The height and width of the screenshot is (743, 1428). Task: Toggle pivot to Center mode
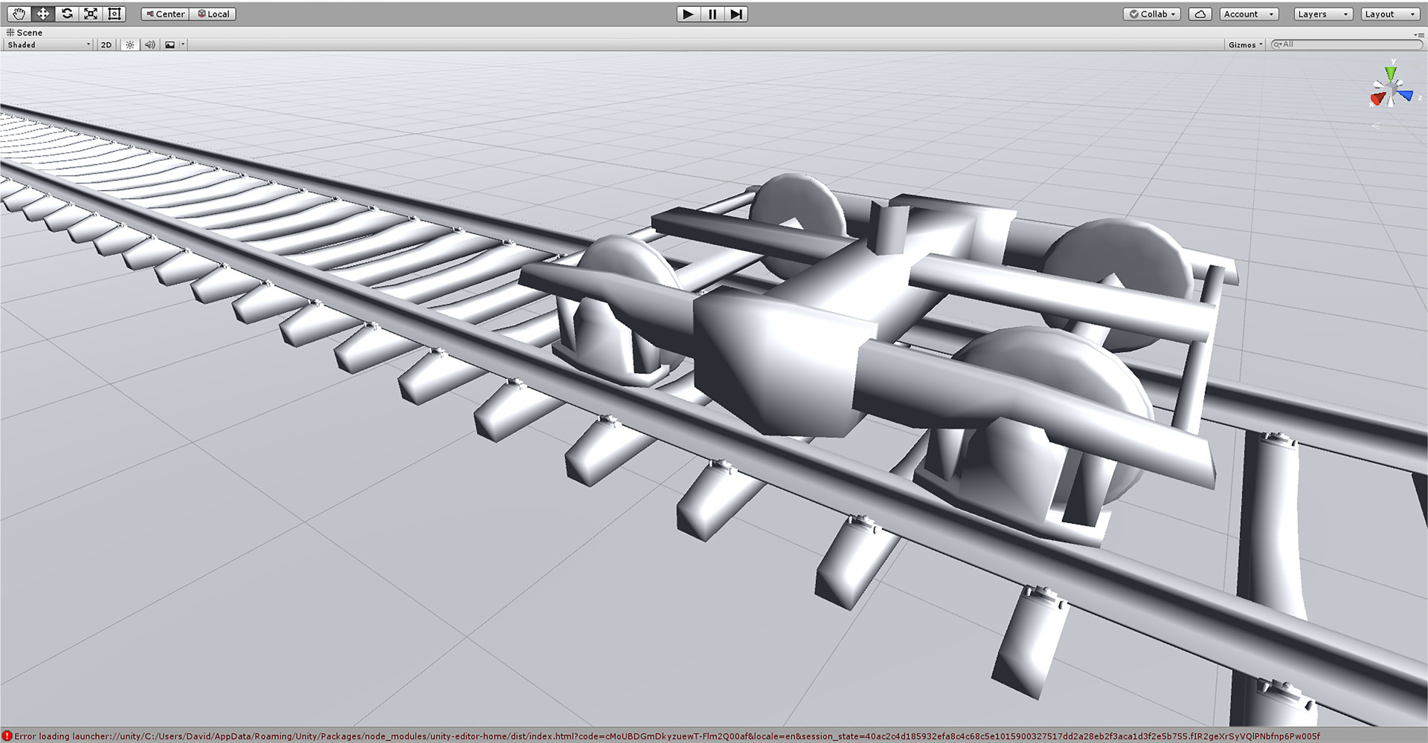coord(164,13)
